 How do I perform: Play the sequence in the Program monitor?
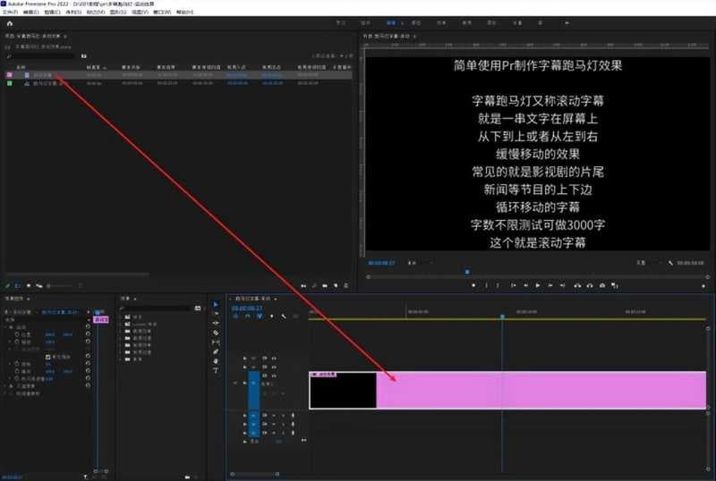(x=538, y=286)
